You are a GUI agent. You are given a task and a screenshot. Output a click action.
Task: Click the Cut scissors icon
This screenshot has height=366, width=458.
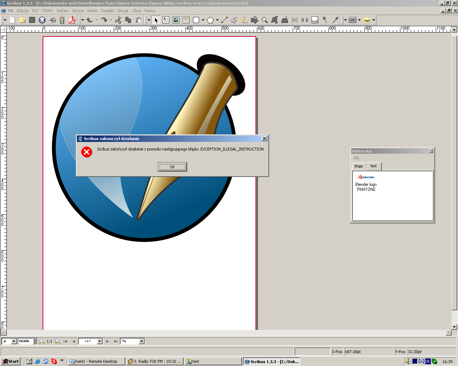click(118, 20)
